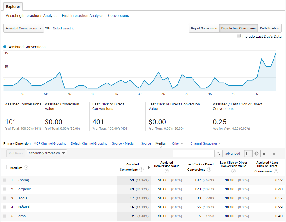The height and width of the screenshot is (222, 286).
Task: Switch to data table view icon
Action: pos(248,153)
